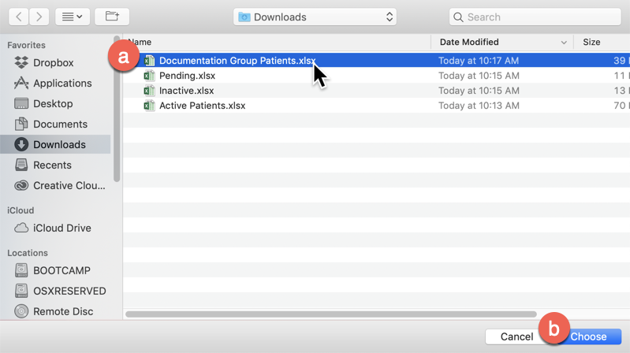Click the sidebar vertical scrollbar
The image size is (630, 353).
coord(117,110)
